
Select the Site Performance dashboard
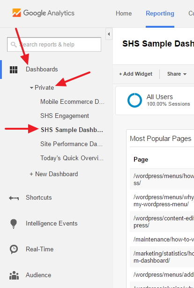[71, 144]
